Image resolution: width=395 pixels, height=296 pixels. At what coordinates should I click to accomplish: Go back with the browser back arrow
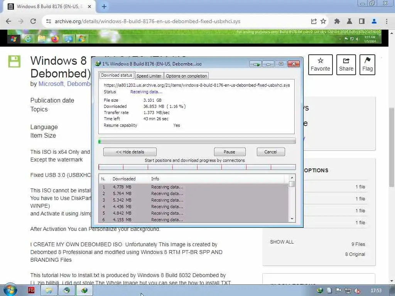[x=8, y=22]
